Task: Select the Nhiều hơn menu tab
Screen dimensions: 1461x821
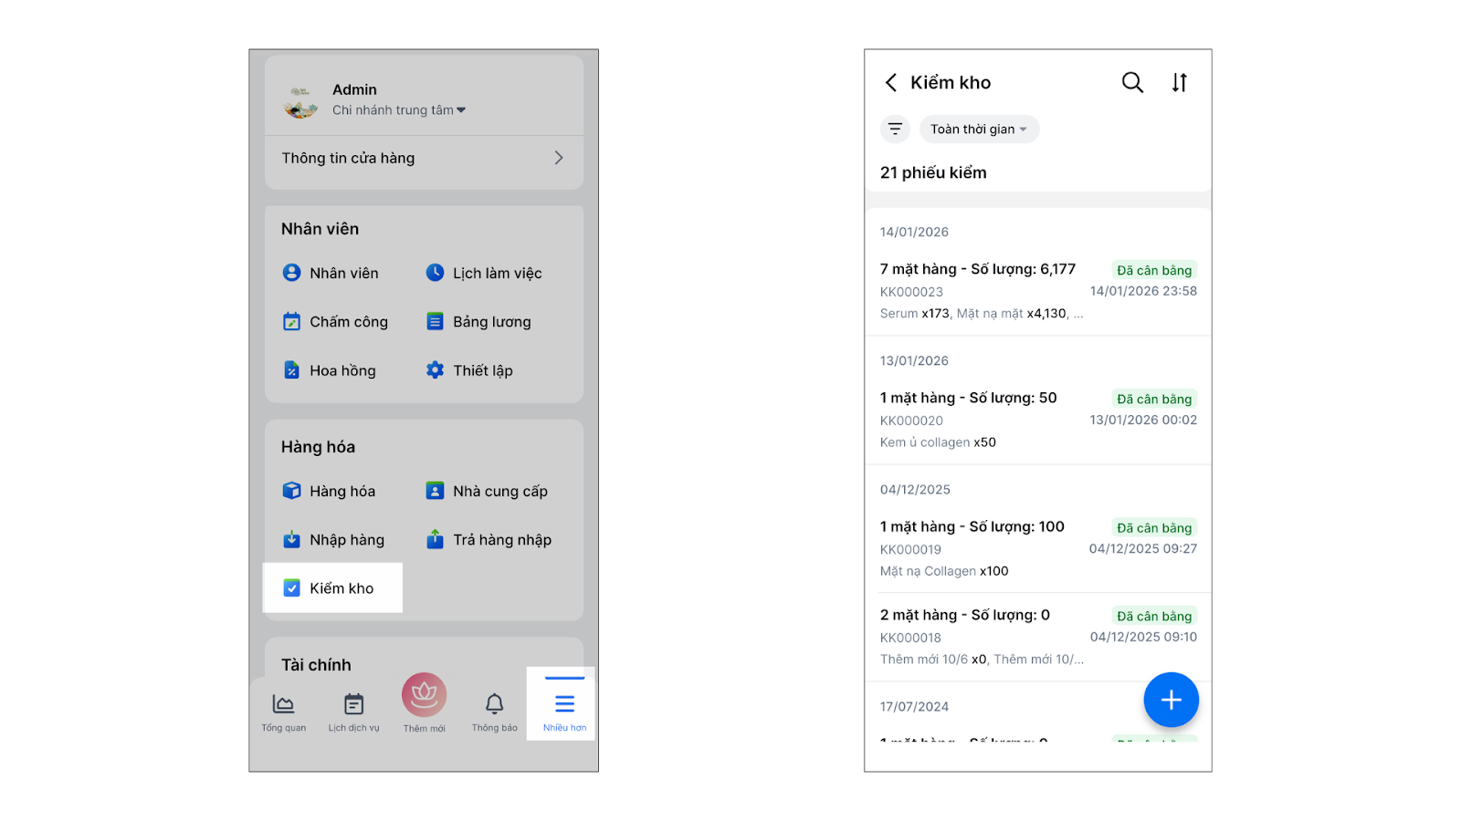Action: point(564,704)
